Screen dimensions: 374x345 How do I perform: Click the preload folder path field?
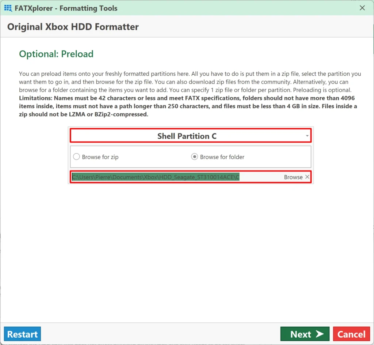[176, 177]
